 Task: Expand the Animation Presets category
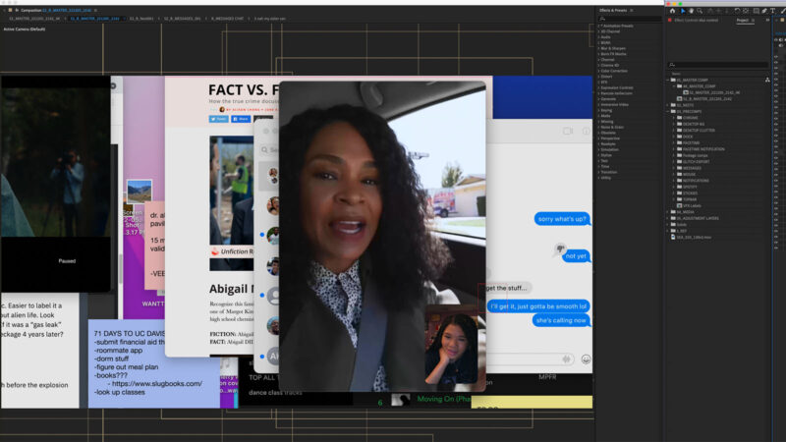point(600,27)
